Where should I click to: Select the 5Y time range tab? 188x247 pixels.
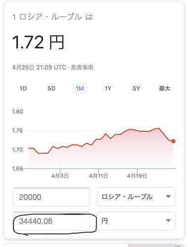136,88
